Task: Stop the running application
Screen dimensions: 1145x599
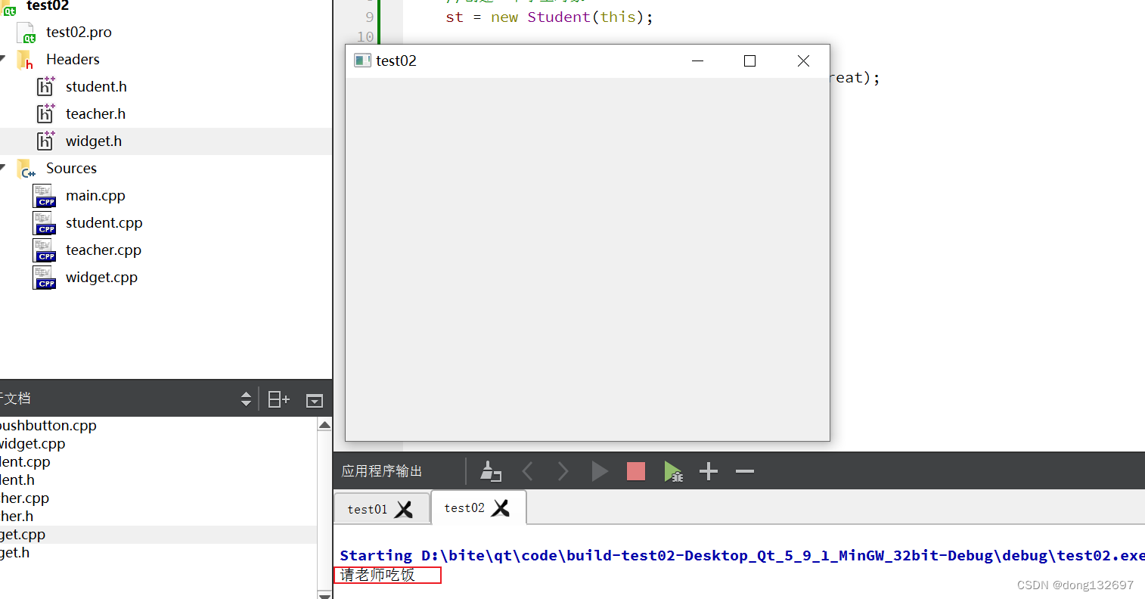Action: [636, 471]
